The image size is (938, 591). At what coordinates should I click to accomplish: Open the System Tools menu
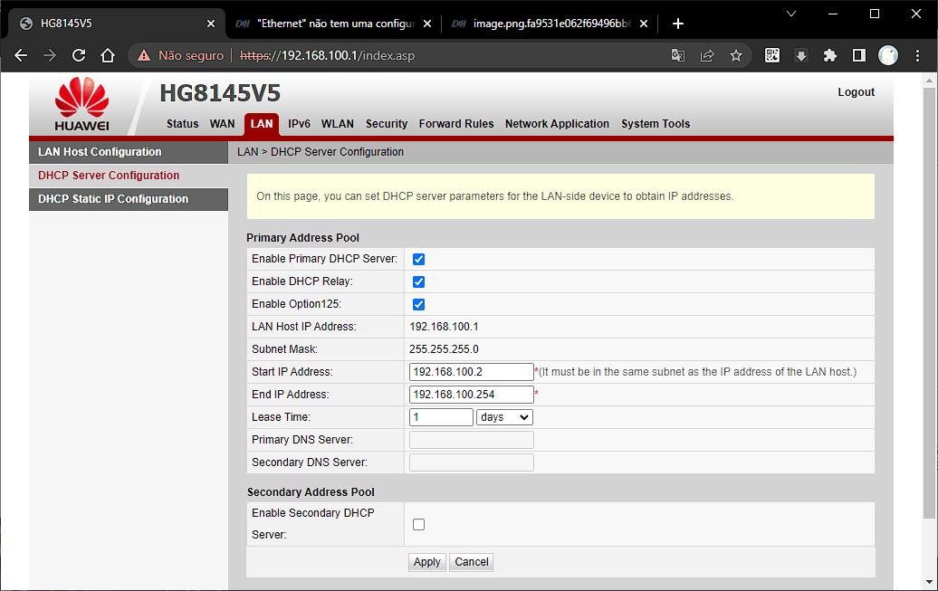coord(656,124)
